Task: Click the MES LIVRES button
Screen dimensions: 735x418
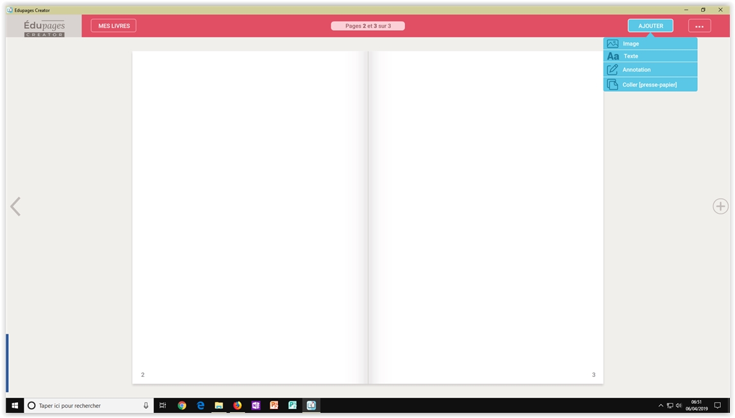Action: pos(114,26)
